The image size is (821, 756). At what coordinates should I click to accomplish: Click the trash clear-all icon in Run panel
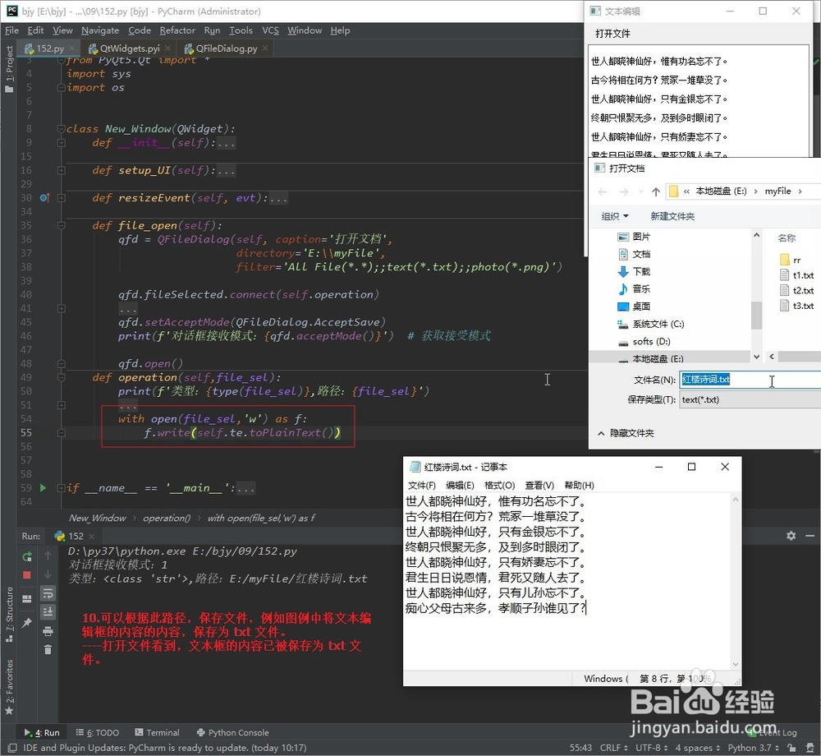(48, 650)
